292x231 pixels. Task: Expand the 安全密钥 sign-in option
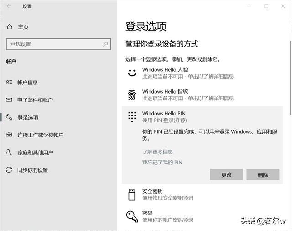[x=202, y=194]
